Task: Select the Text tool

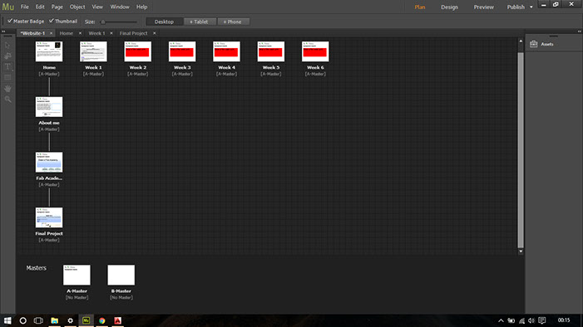Action: coord(7,66)
